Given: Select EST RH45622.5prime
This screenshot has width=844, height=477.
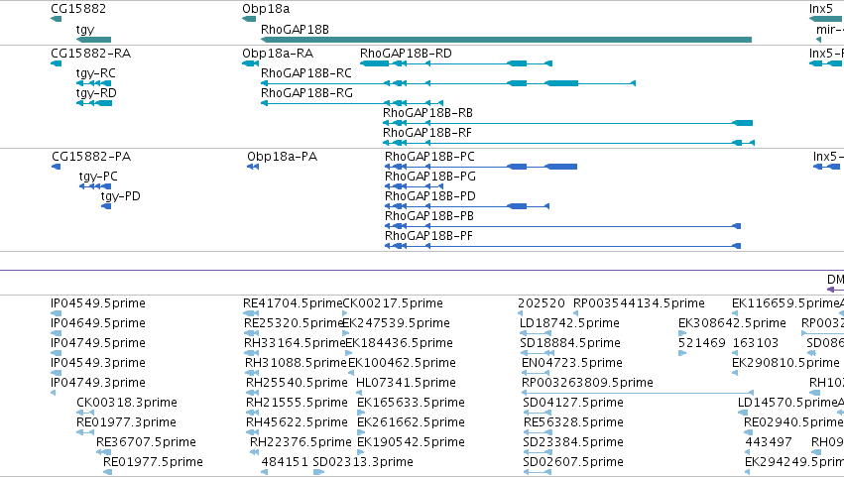Looking at the screenshot, I should click(x=297, y=423).
